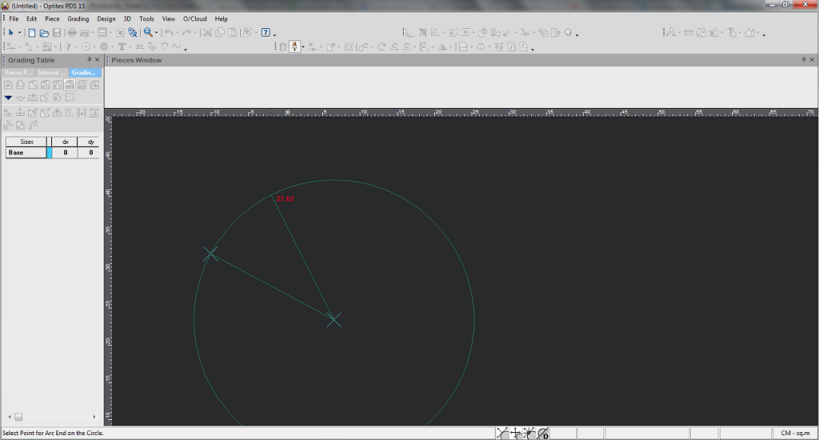Viewport: 819px width, 440px height.
Task: Click the dart tool icon
Action: (x=67, y=46)
